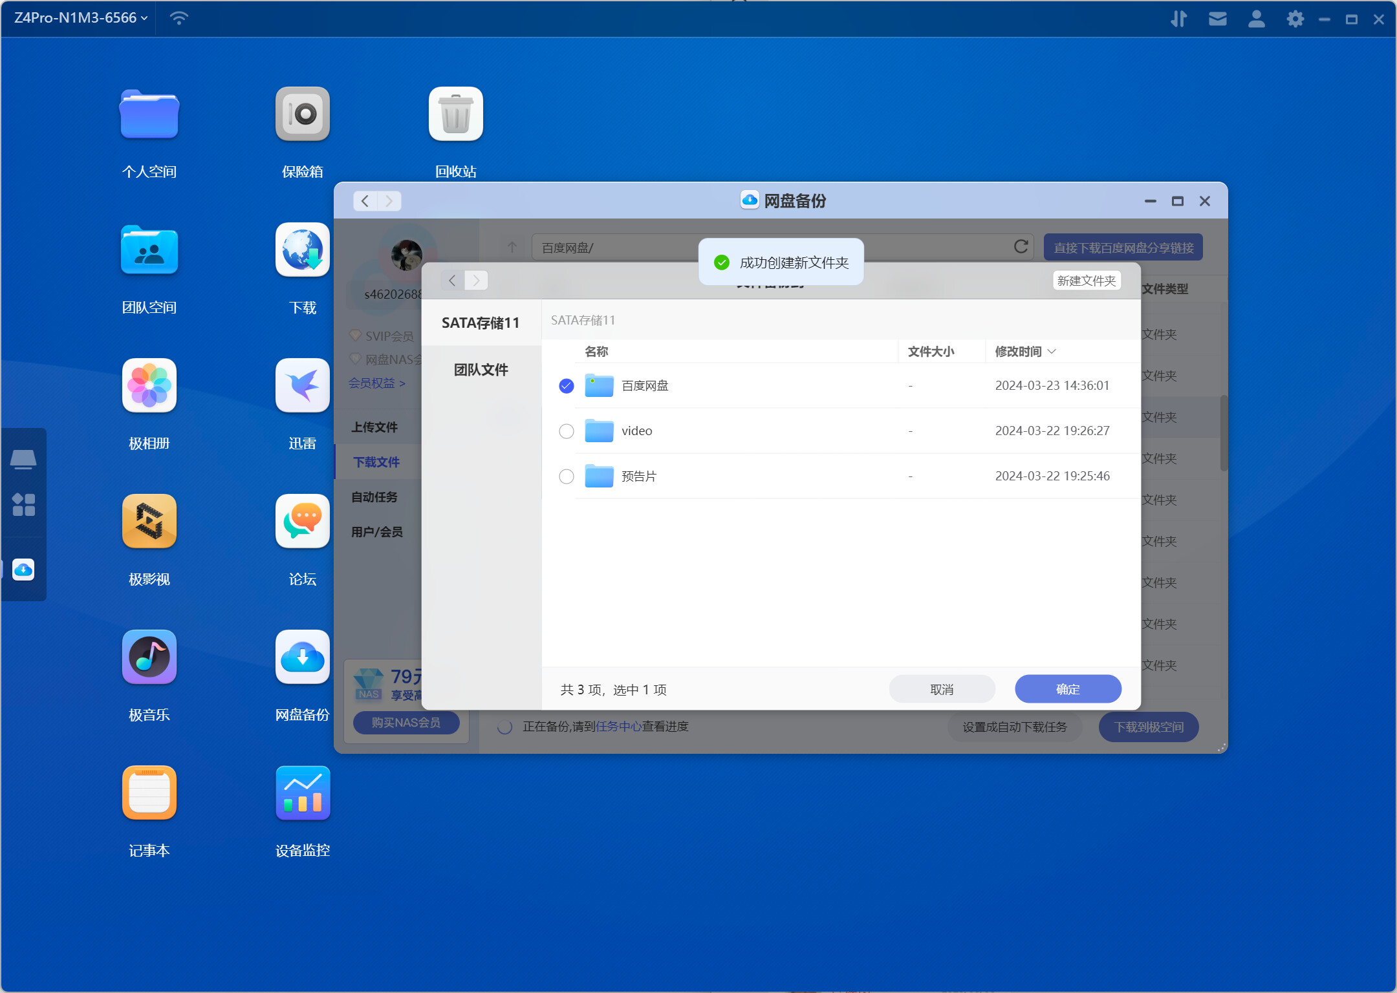Launch the 极影视 video app icon
Screen dimensions: 1397x993
point(149,522)
